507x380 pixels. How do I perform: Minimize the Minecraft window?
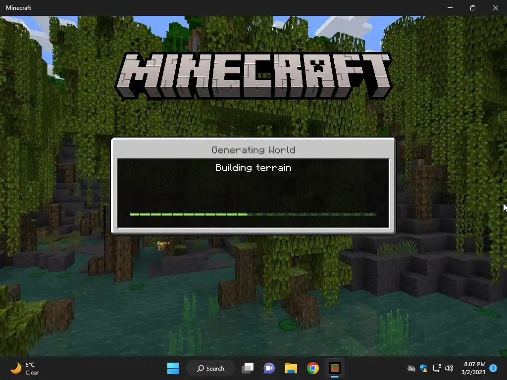coord(450,8)
